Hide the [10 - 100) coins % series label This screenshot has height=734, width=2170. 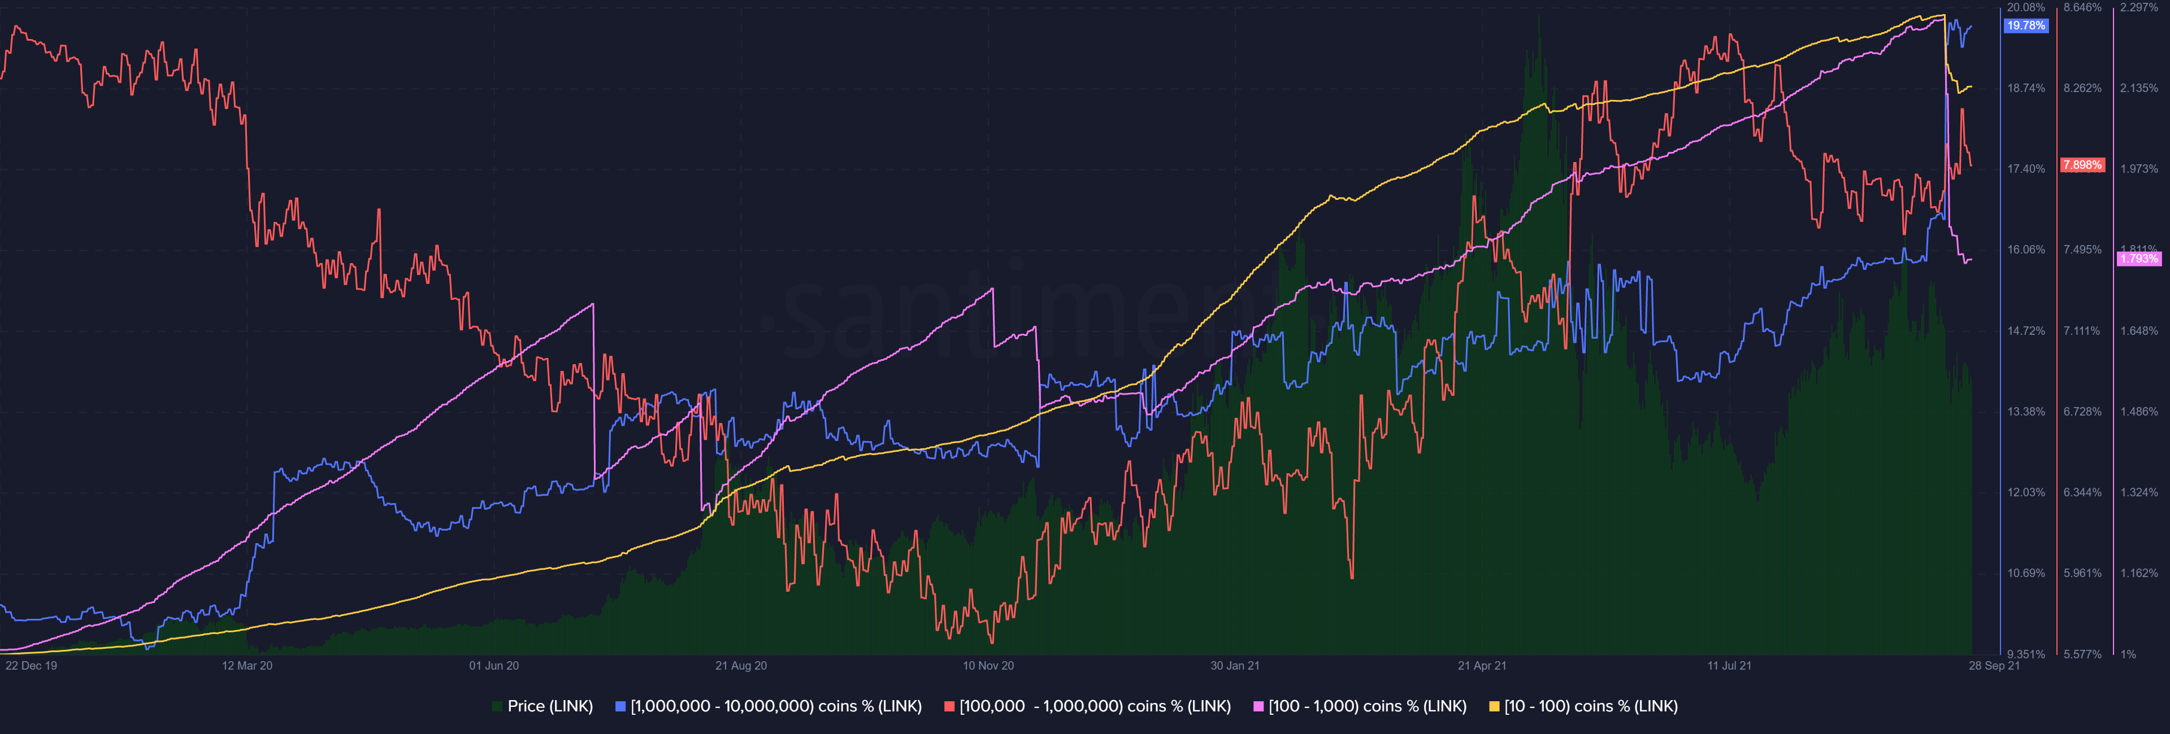point(1590,707)
